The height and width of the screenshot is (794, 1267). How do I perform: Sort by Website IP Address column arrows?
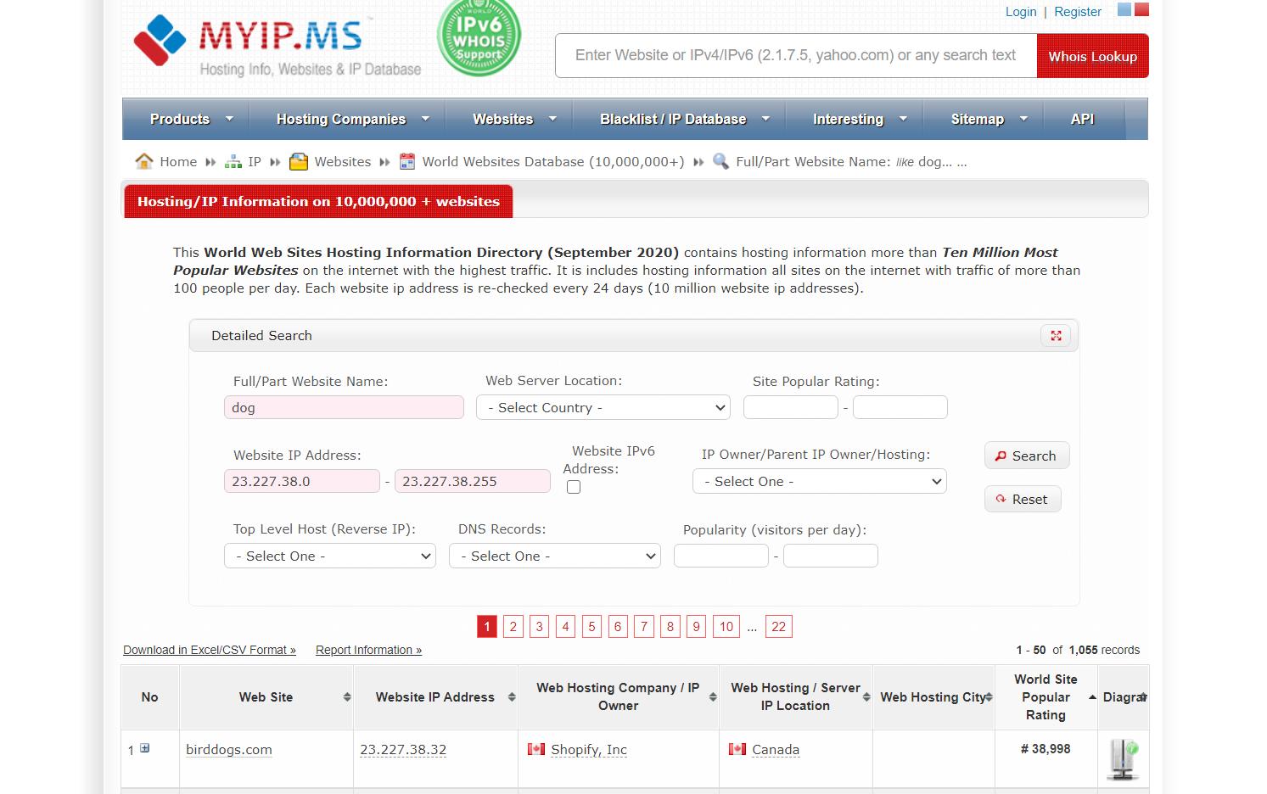pyautogui.click(x=512, y=697)
